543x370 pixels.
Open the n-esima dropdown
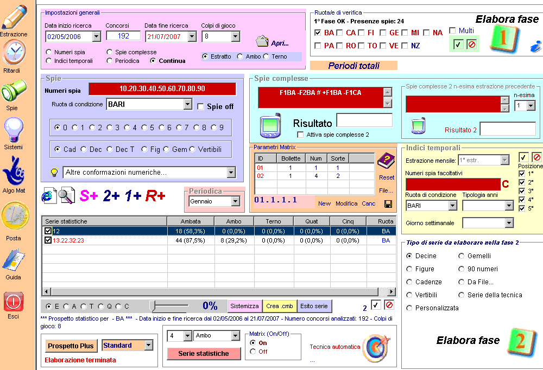pos(531,106)
